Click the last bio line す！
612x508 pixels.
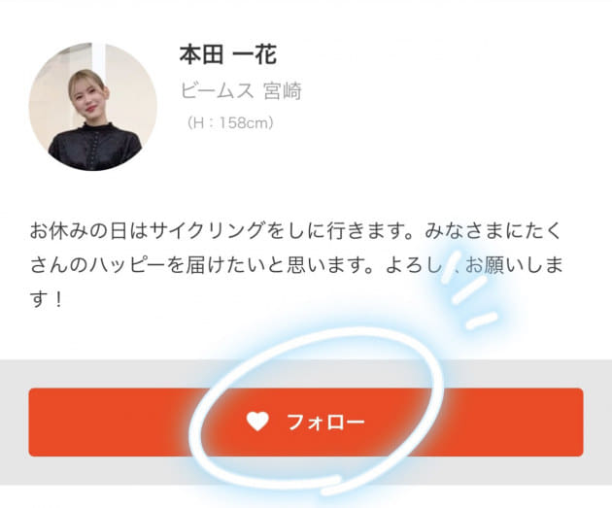[x=46, y=299]
